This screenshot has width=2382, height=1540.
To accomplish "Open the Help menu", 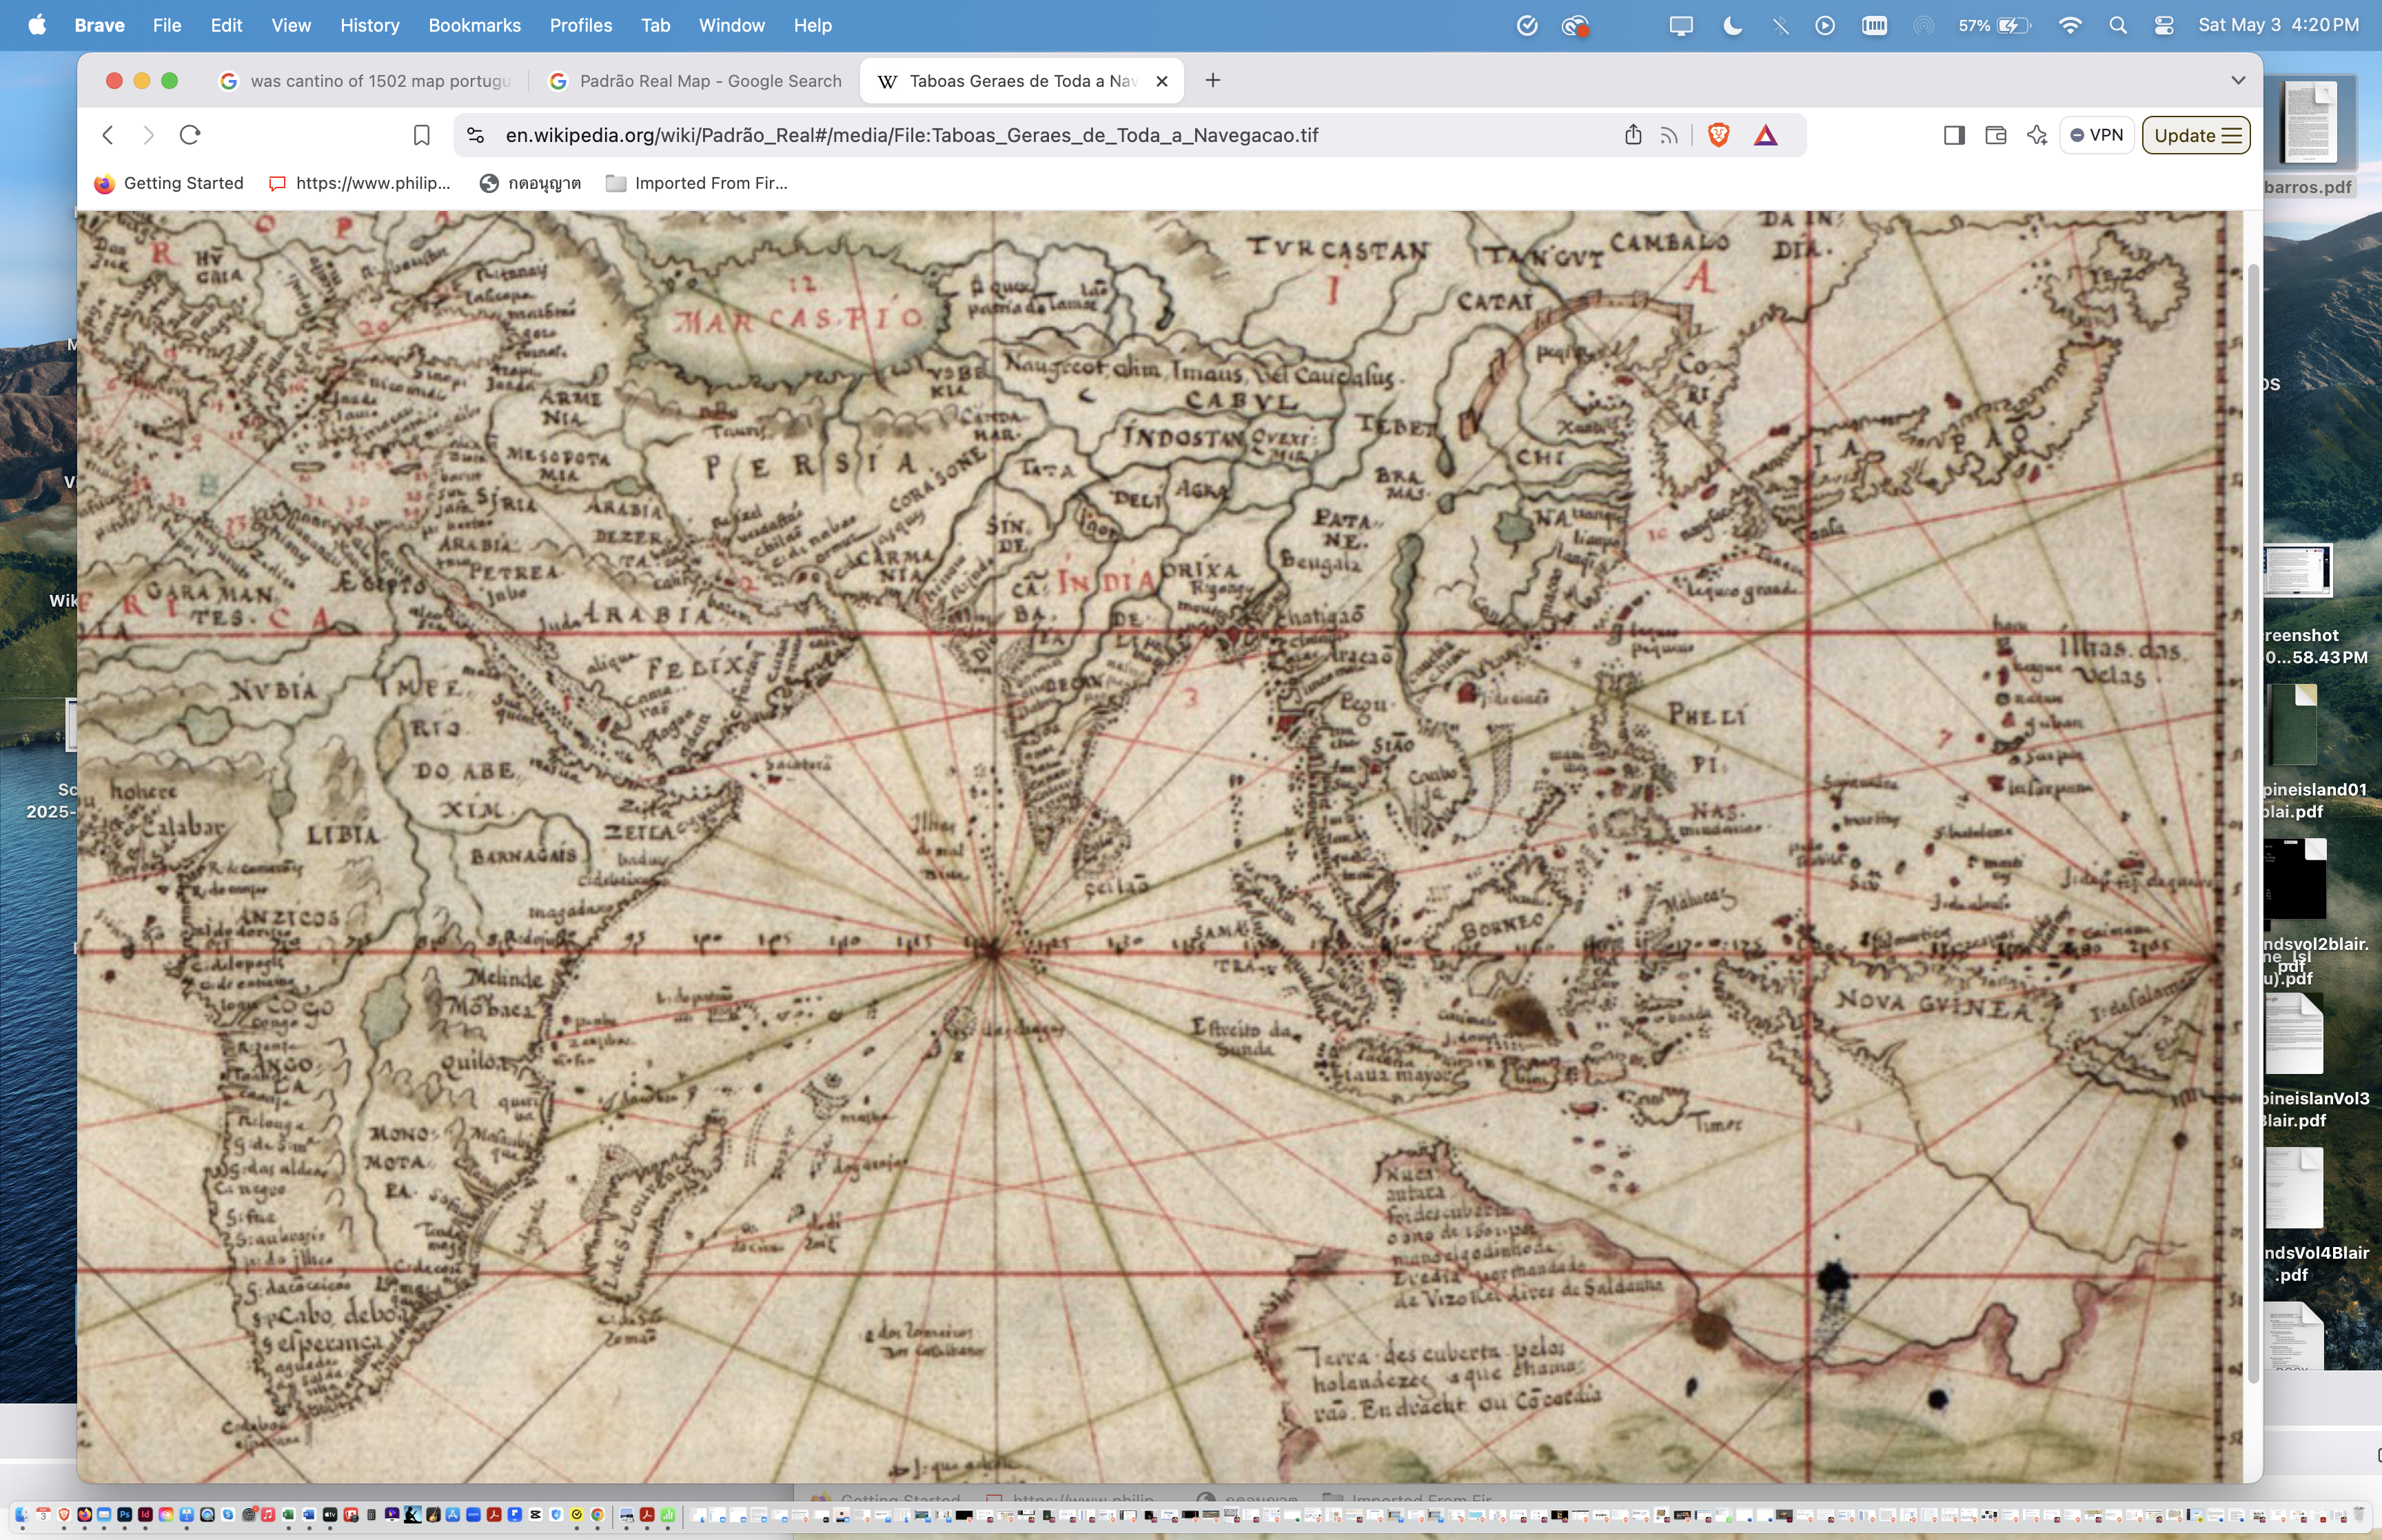I will tap(812, 25).
